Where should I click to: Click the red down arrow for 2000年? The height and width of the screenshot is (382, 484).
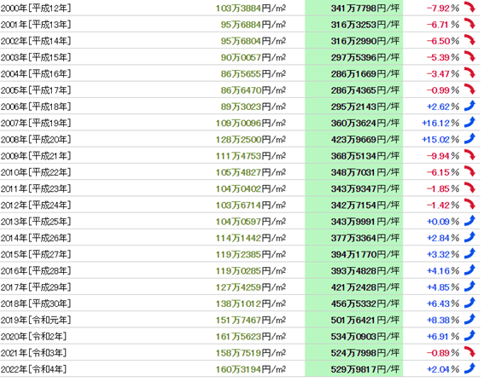click(x=469, y=8)
